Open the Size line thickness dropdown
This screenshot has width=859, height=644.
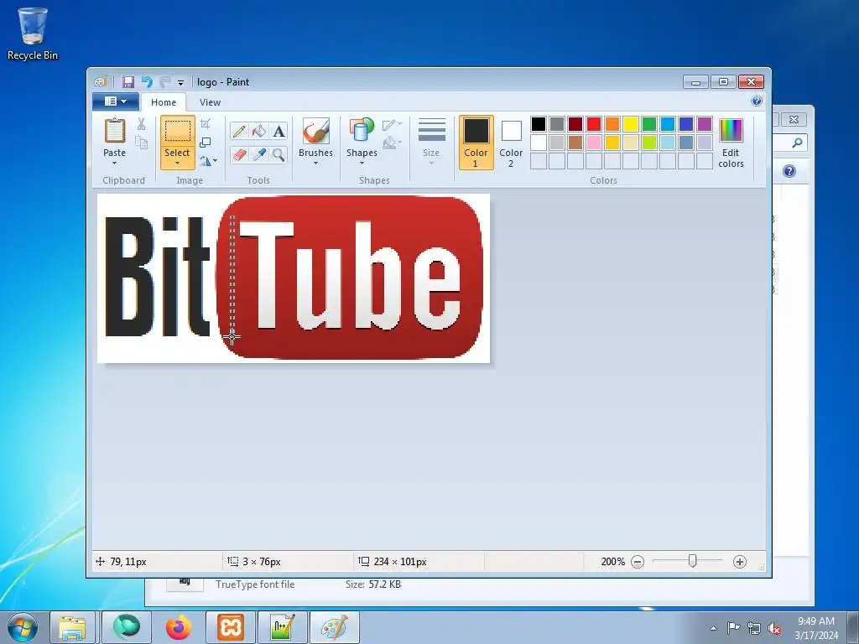pyautogui.click(x=431, y=143)
